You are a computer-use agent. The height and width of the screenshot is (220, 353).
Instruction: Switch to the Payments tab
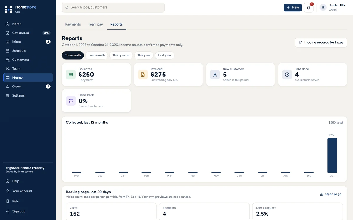tap(73, 24)
